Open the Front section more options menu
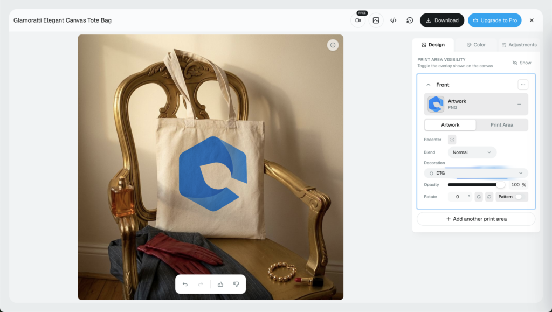This screenshot has width=552, height=312. pyautogui.click(x=523, y=85)
